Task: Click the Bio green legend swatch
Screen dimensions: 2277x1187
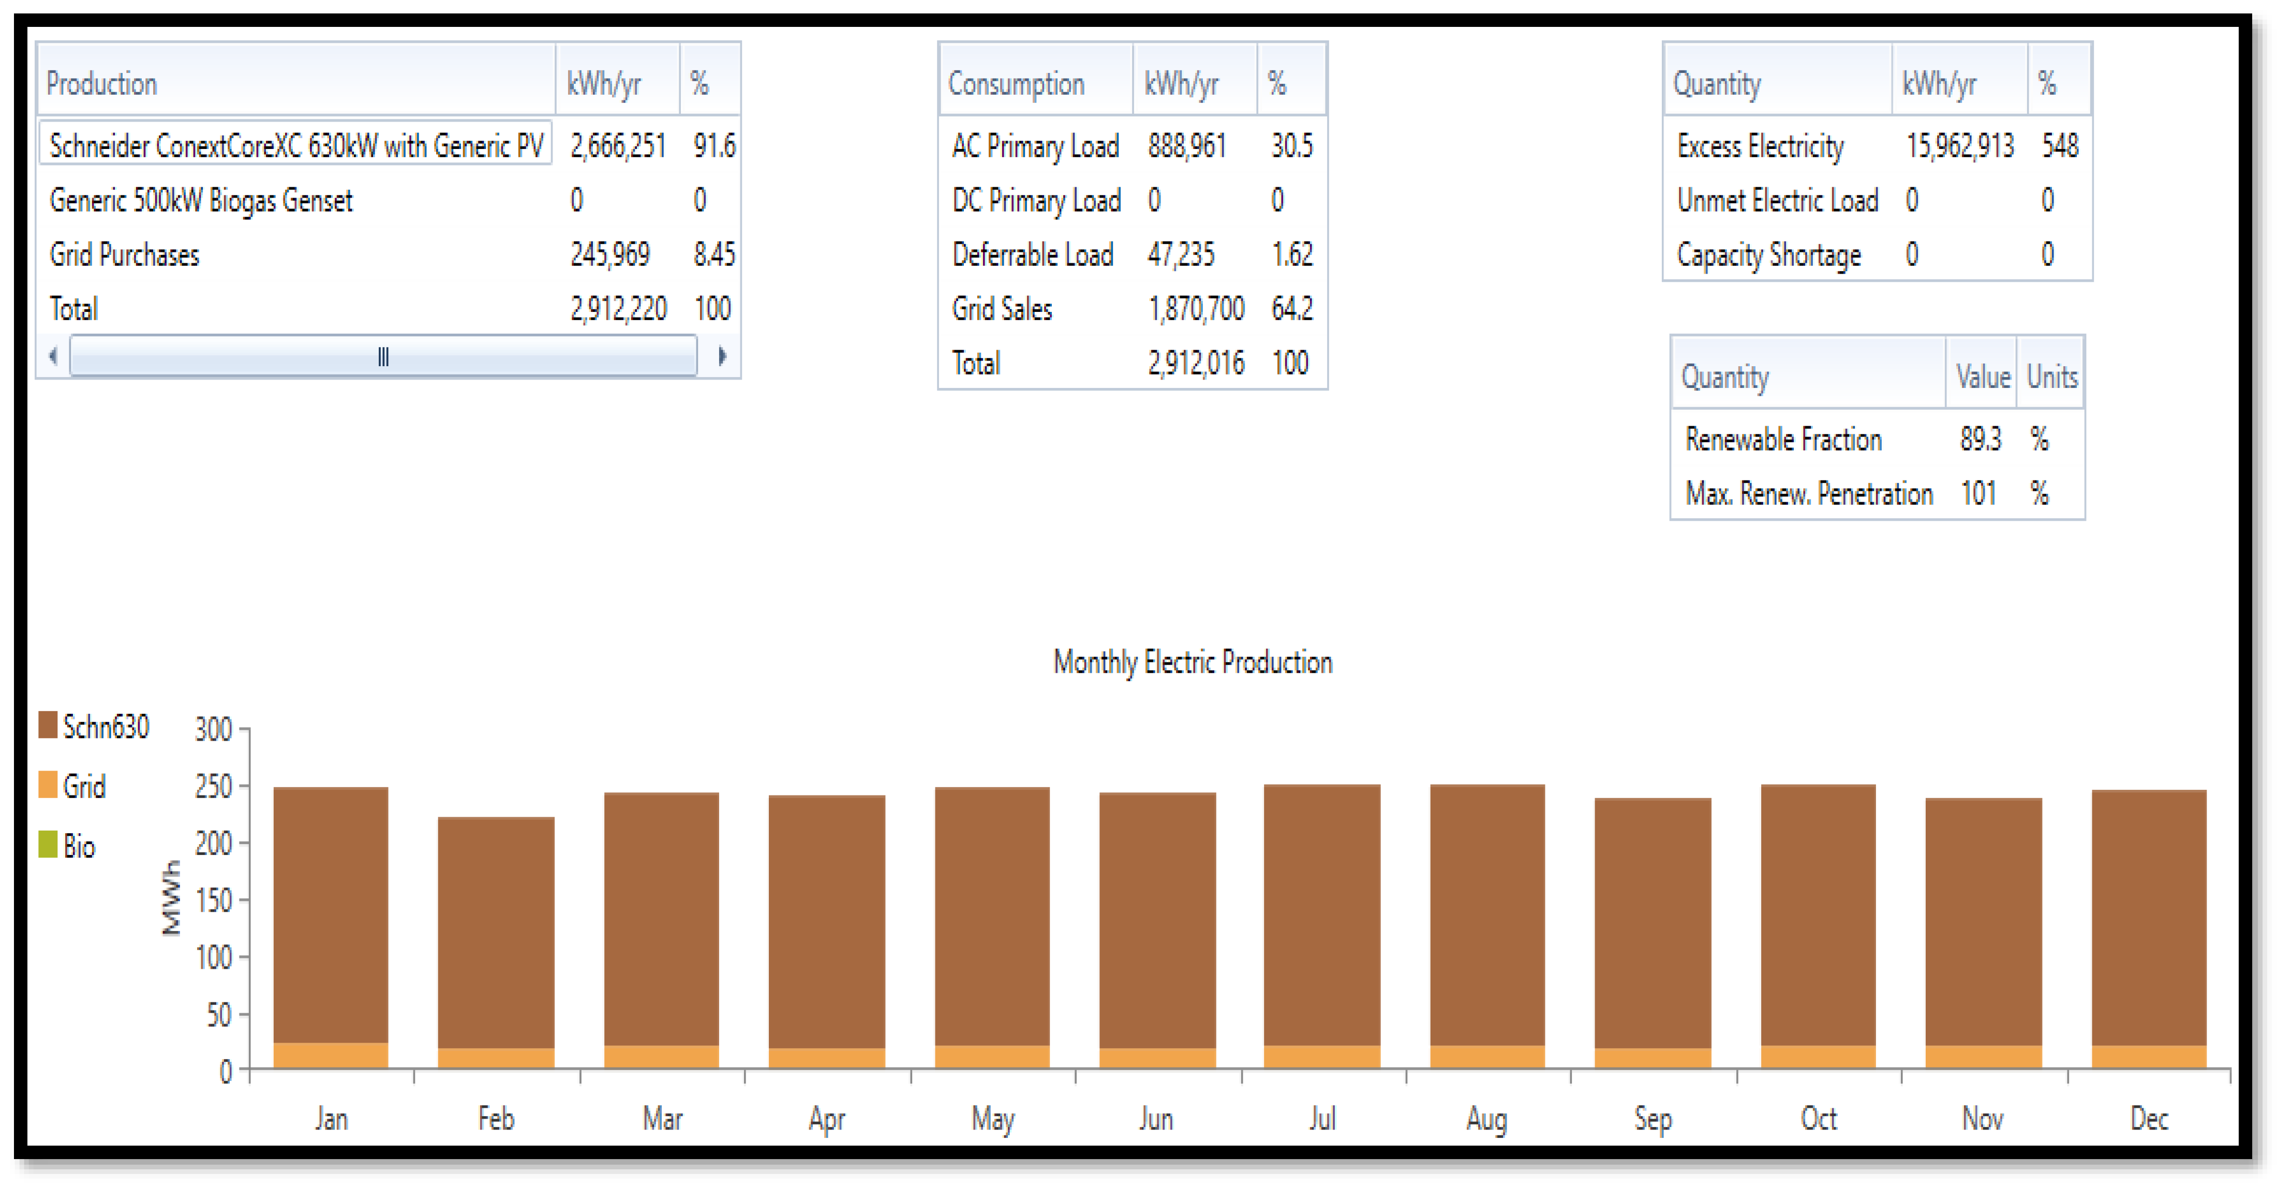Action: (x=48, y=845)
